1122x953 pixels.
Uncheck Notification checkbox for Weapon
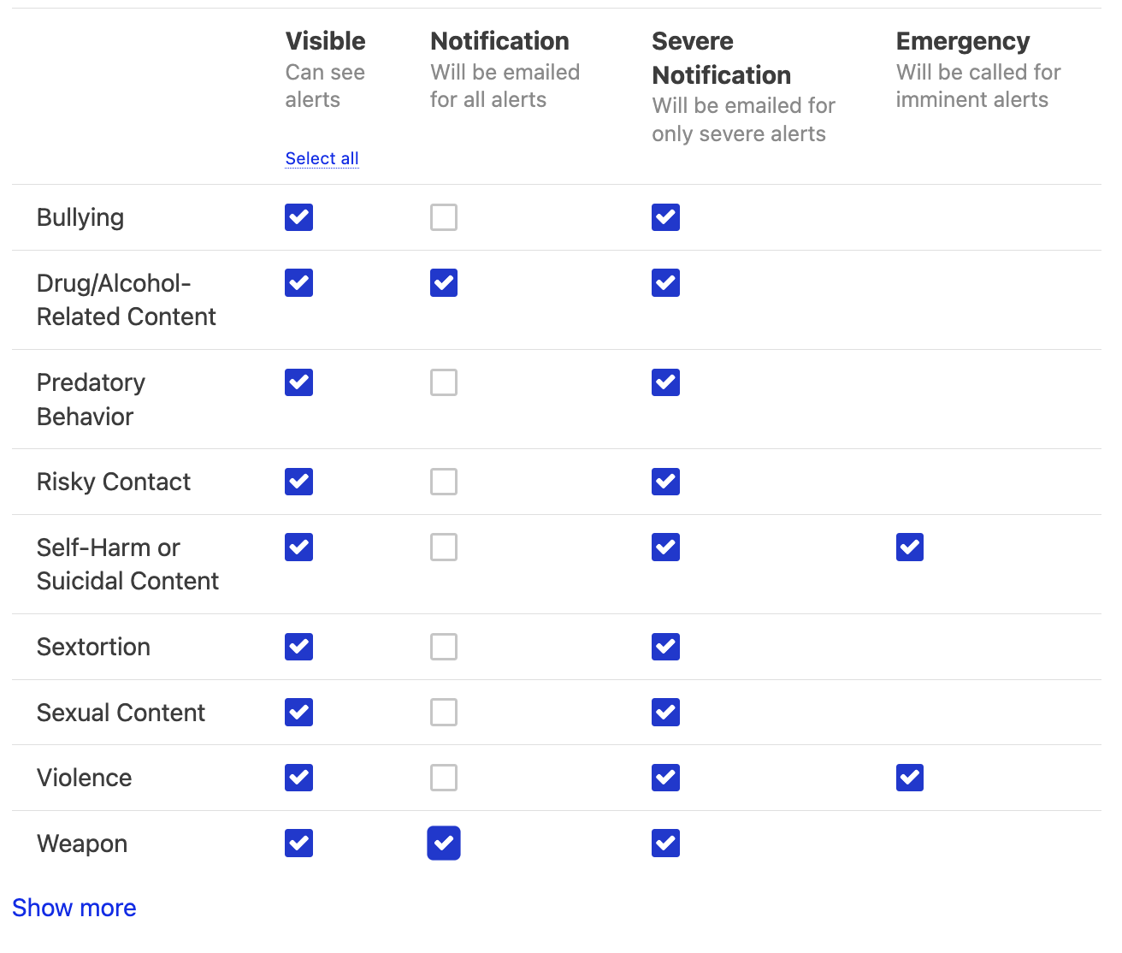[444, 843]
